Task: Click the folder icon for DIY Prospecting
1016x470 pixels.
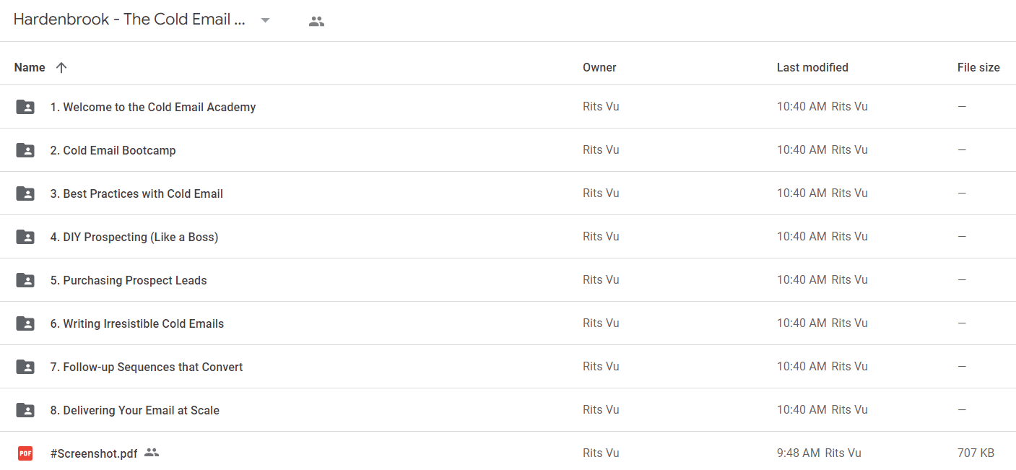Action: 25,237
